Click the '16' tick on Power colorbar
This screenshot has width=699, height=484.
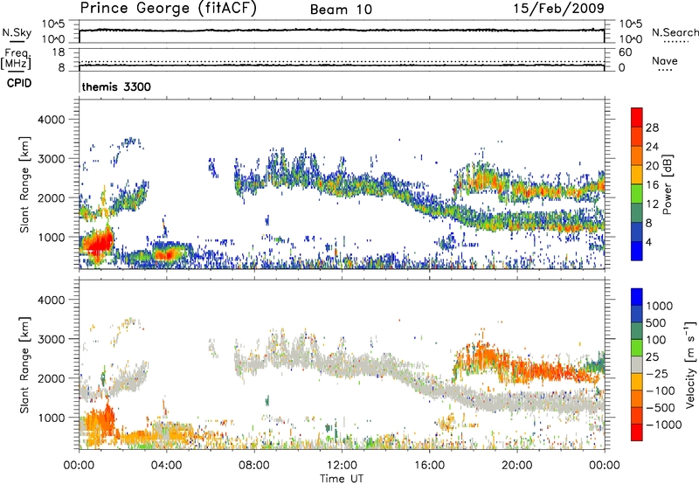[652, 185]
